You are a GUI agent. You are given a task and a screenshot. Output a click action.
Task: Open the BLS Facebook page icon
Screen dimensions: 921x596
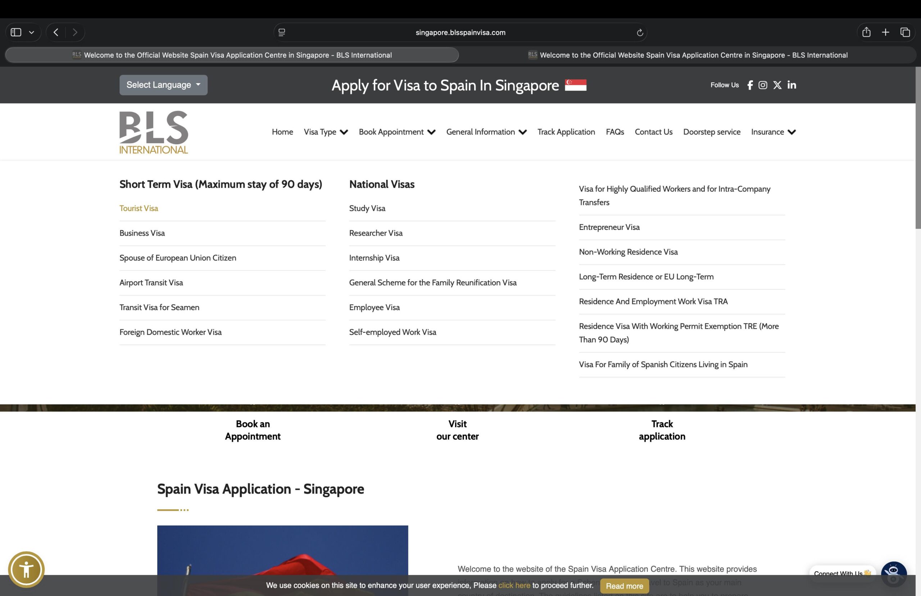point(750,85)
